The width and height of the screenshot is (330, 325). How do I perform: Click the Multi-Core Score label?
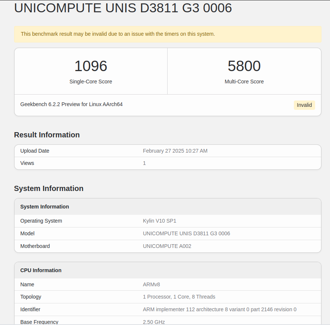[244, 82]
